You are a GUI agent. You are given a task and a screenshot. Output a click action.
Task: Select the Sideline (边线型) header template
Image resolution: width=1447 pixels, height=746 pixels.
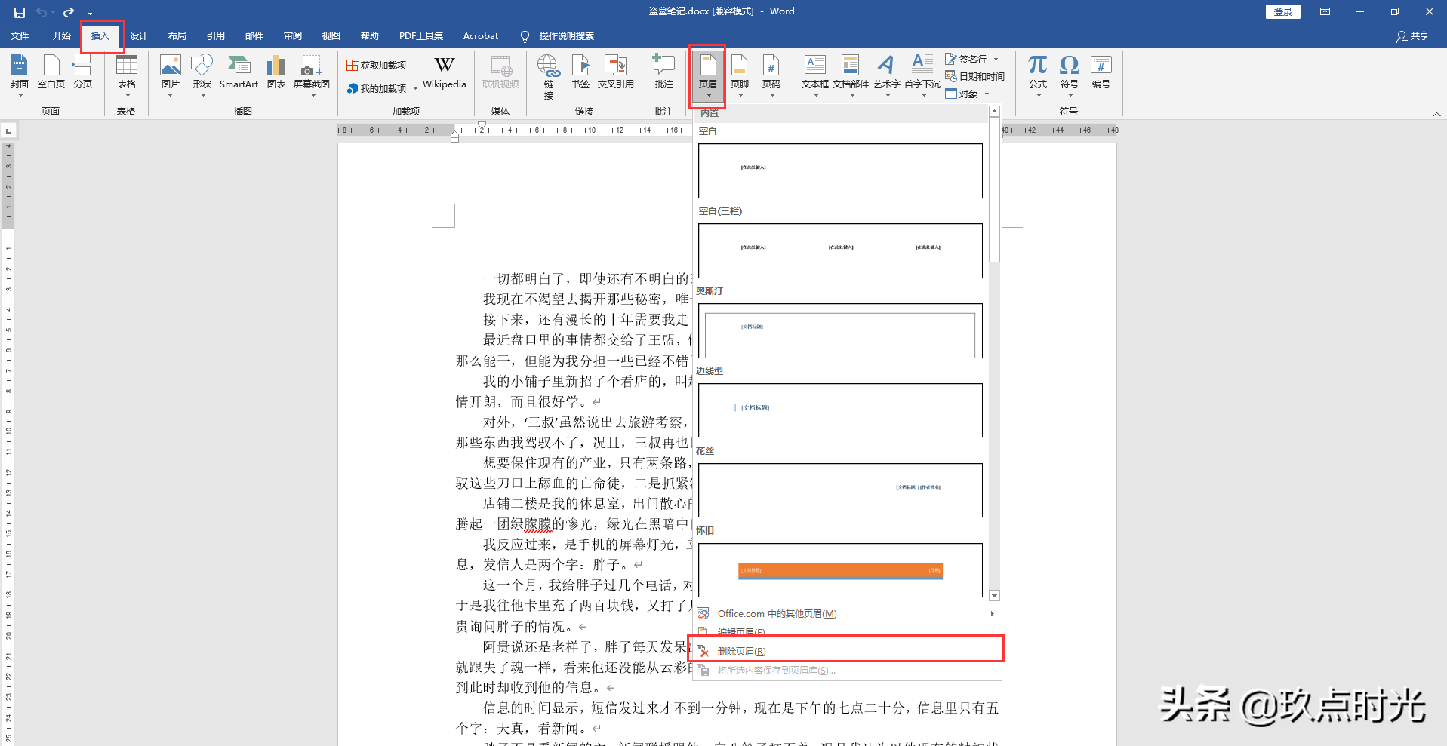tap(840, 410)
